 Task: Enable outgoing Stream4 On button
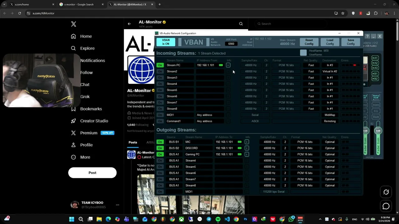[160, 161]
